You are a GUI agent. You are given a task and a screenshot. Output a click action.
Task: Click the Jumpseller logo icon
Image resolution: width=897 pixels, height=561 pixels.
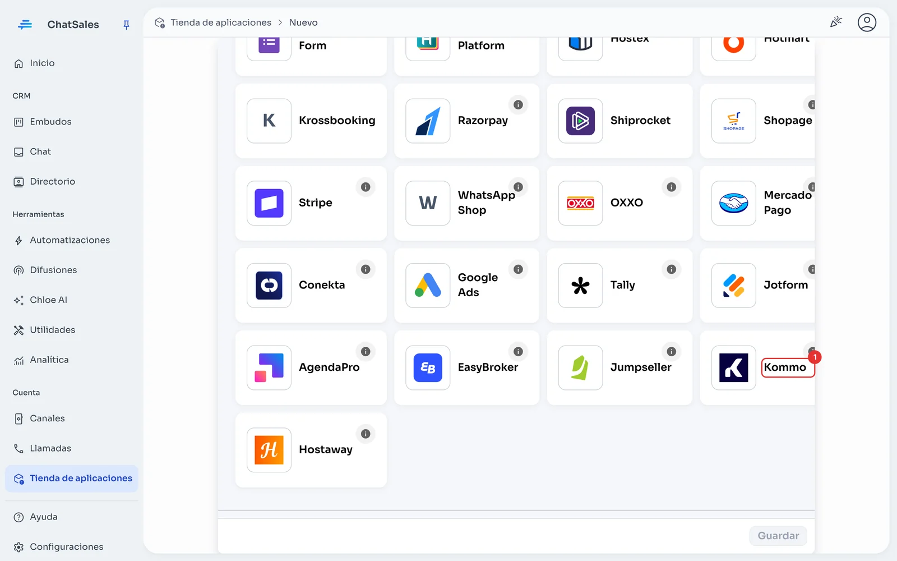point(580,367)
